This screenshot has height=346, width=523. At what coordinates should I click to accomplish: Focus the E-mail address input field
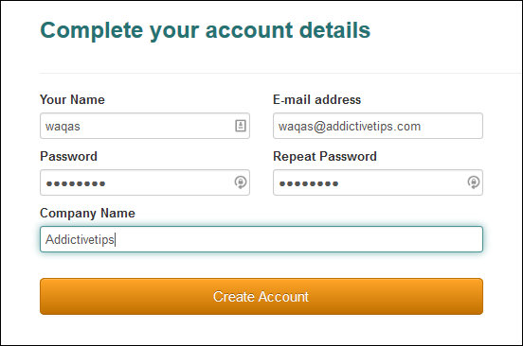coord(378,126)
